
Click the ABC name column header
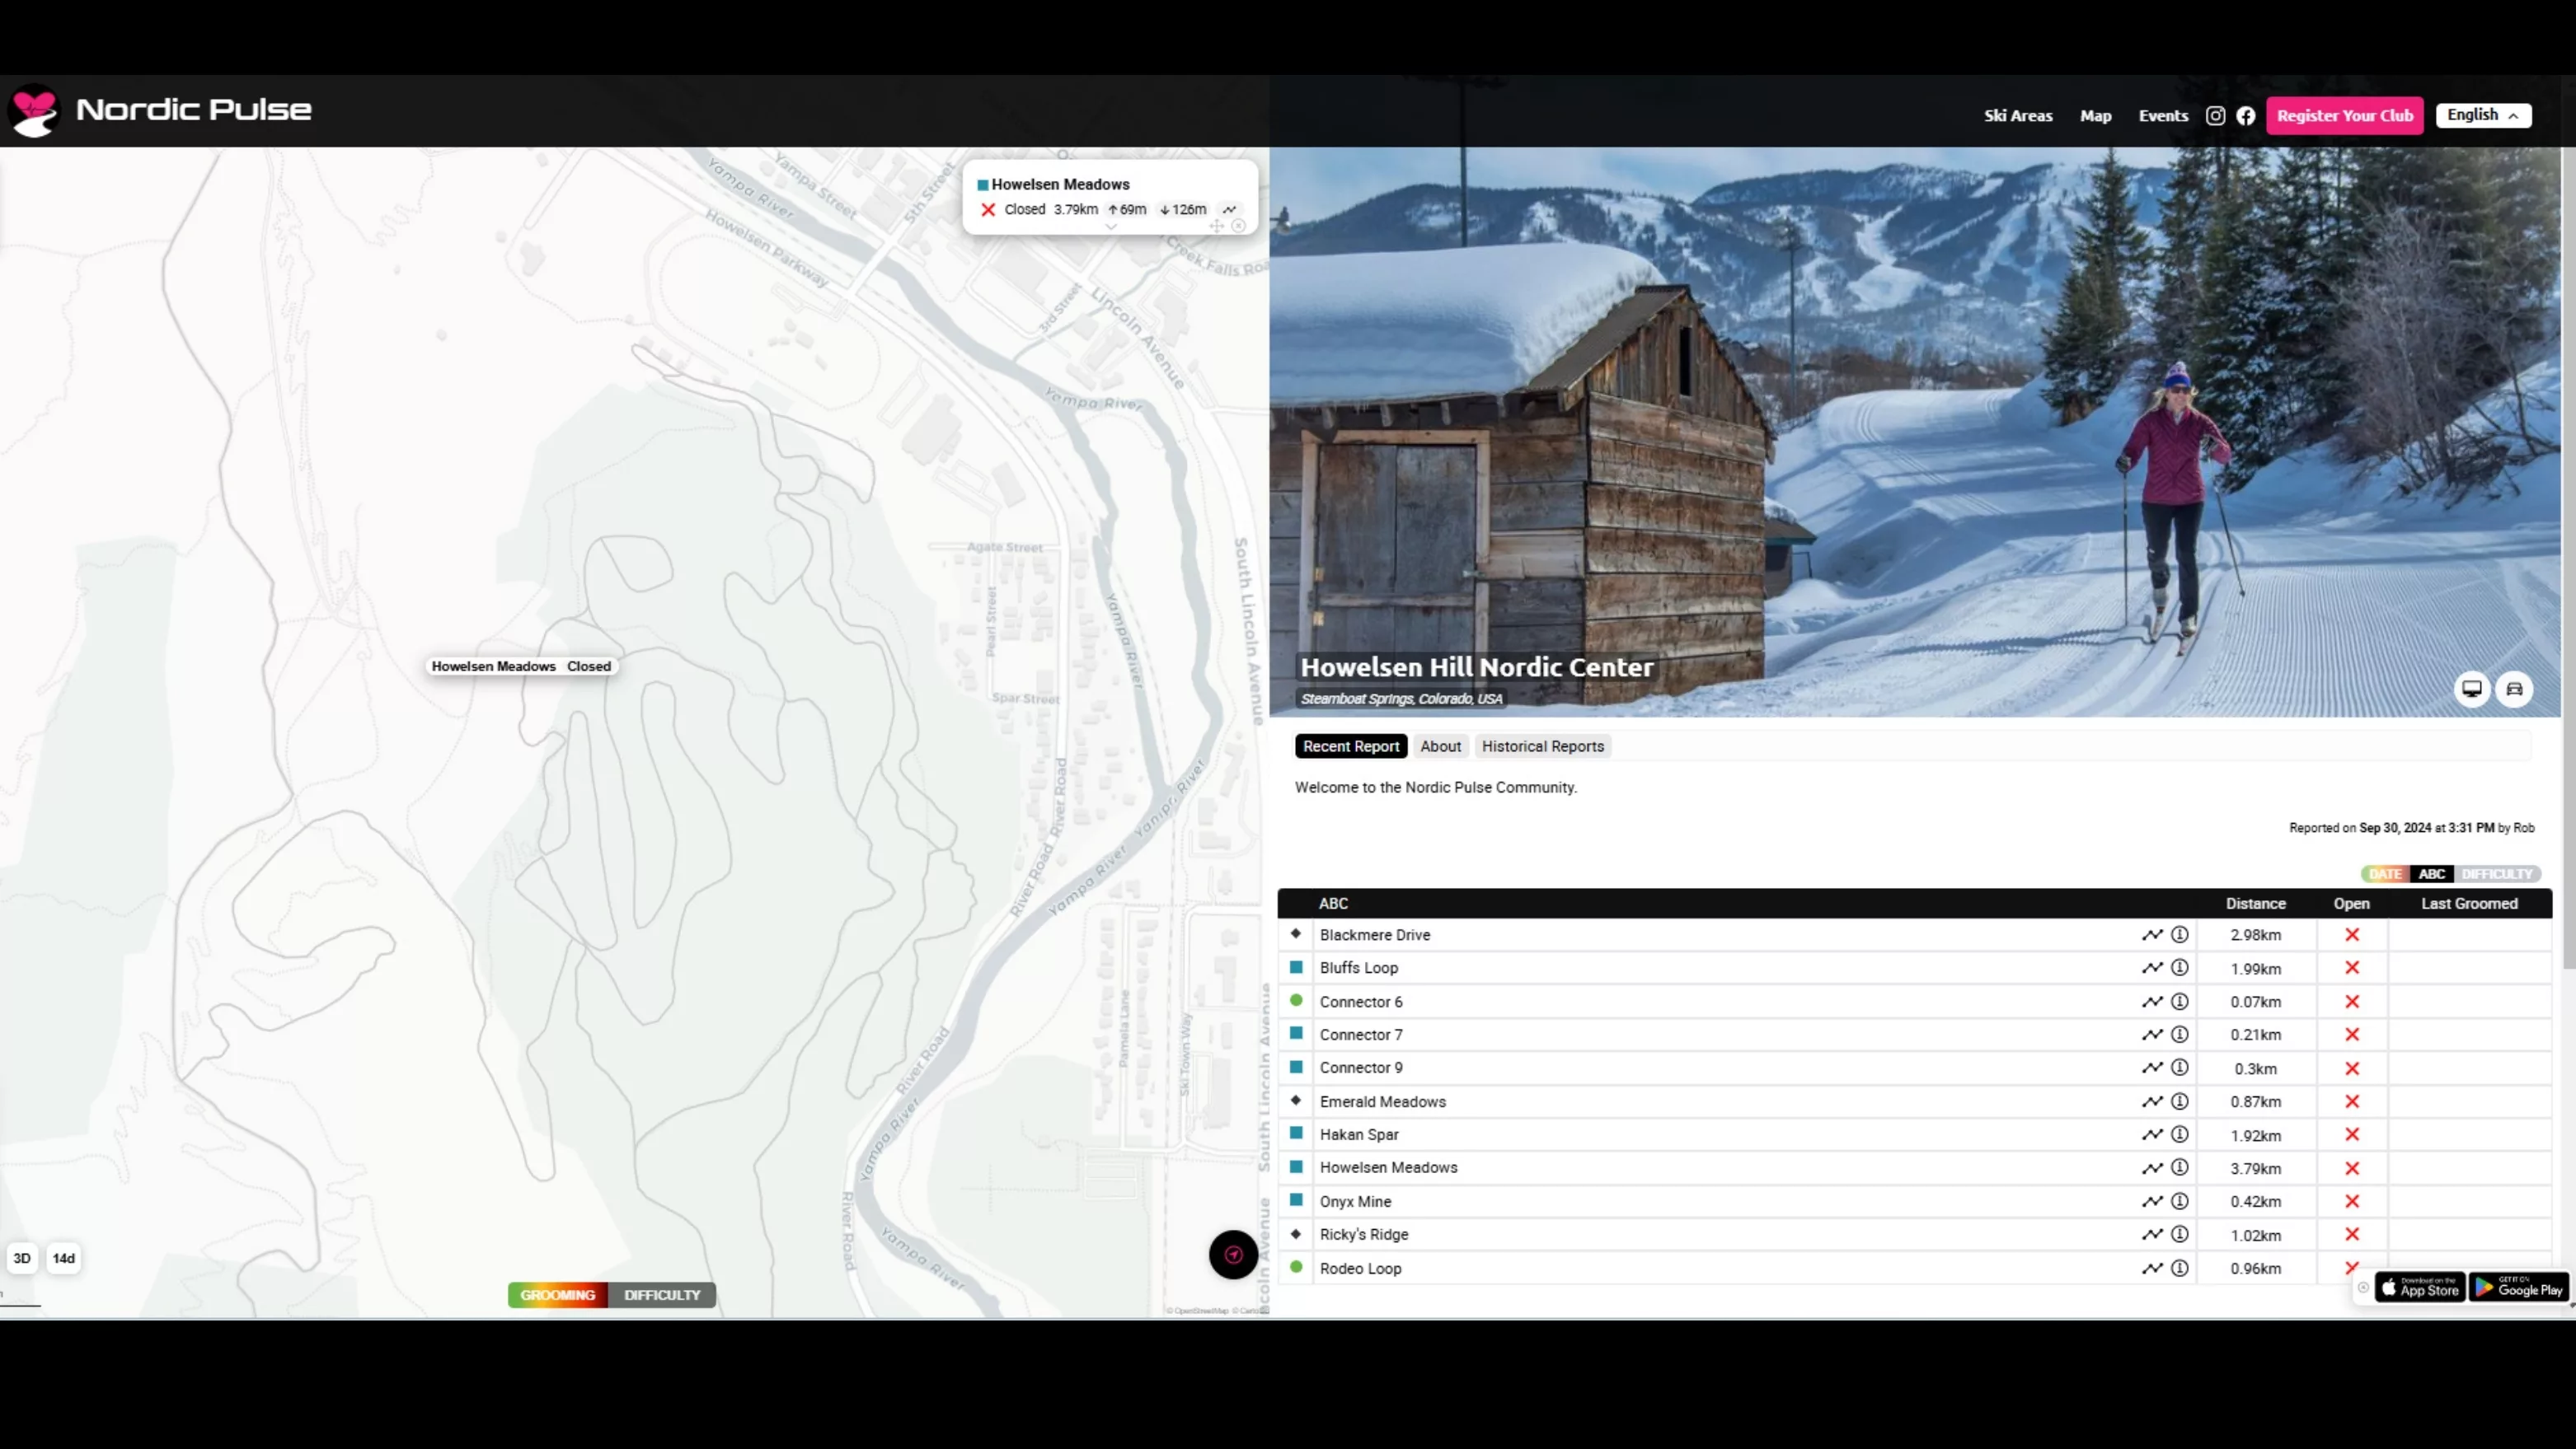click(1333, 904)
